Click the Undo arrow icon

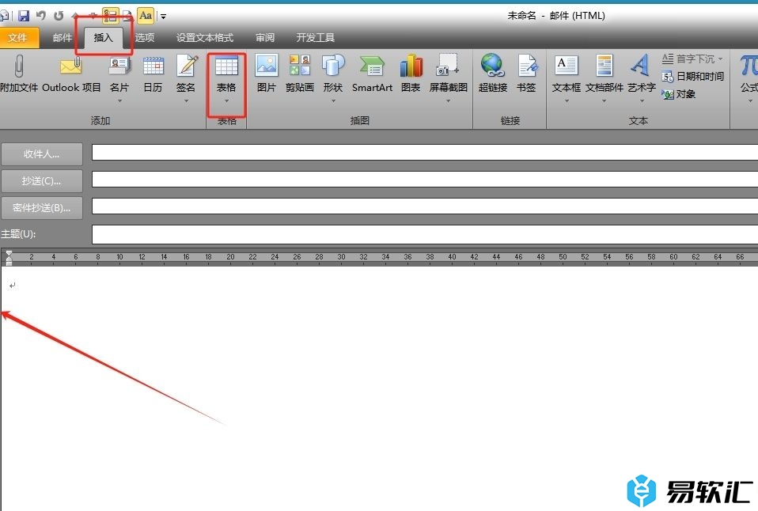41,16
